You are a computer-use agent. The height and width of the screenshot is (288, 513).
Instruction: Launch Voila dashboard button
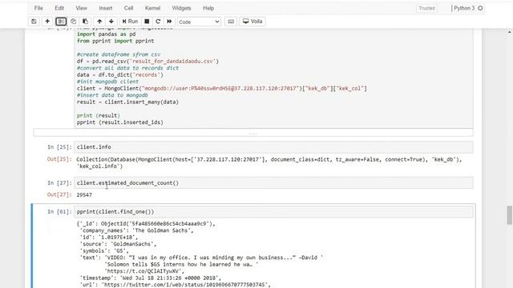click(252, 22)
